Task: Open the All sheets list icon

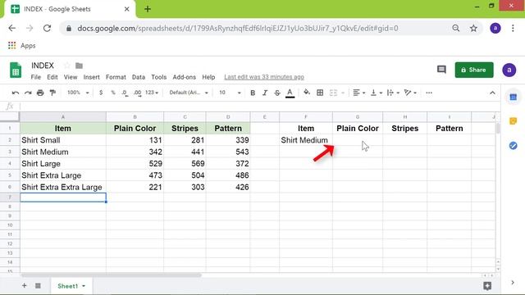Action: [38, 286]
